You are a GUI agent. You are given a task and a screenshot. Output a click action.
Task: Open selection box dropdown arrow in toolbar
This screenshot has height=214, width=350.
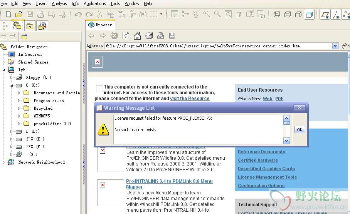pyautogui.click(x=162, y=14)
